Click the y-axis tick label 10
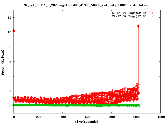 [x=9, y=32]
